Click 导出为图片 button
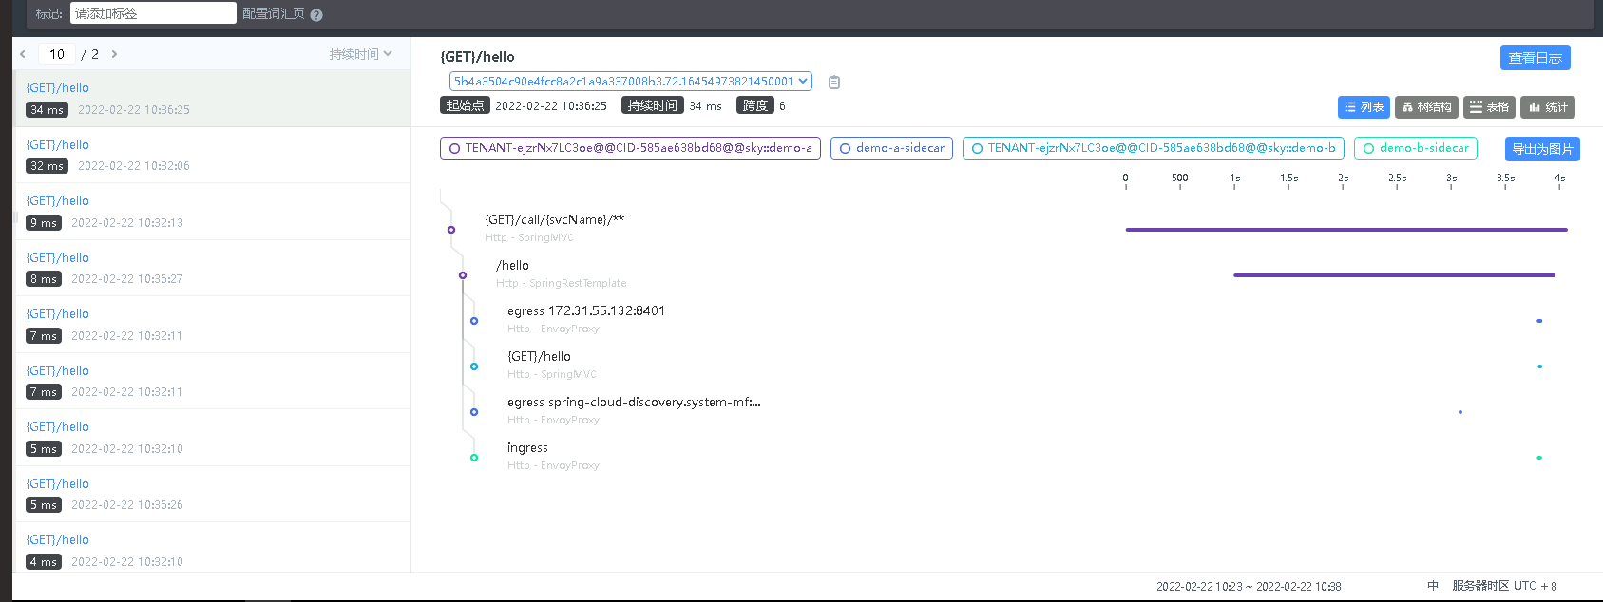This screenshot has width=1603, height=602. (1542, 149)
